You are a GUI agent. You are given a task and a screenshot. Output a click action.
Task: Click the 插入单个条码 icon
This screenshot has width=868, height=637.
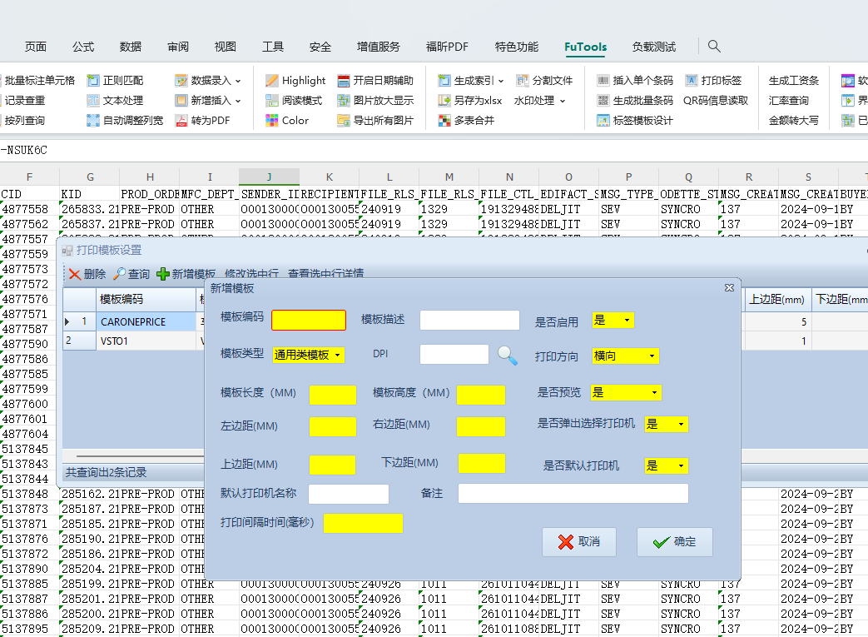pos(603,81)
